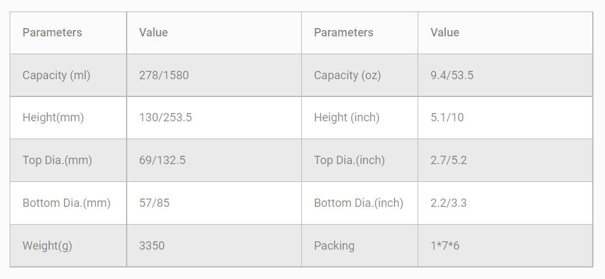Image resolution: width=605 pixels, height=279 pixels.
Task: Click the Height(mm) parameter cell
Action: coord(53,117)
